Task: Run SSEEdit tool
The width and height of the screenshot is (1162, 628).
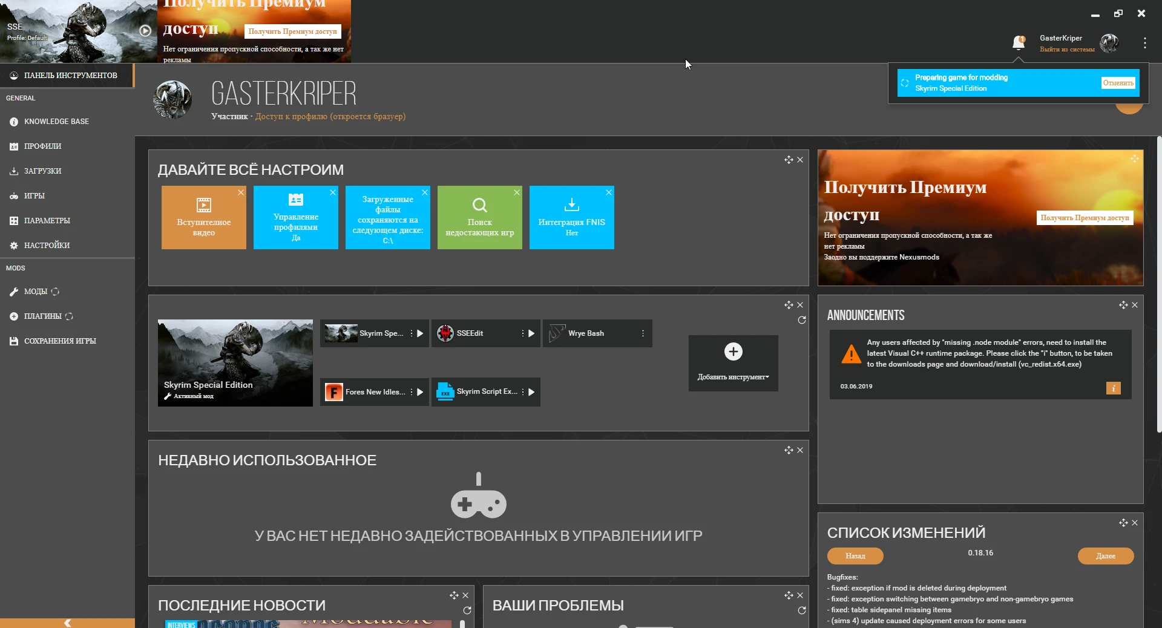Action: tap(531, 333)
